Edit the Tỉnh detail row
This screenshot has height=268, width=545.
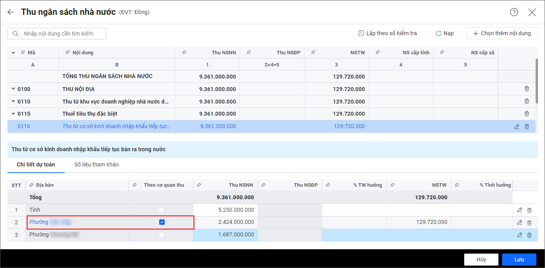[519, 210]
